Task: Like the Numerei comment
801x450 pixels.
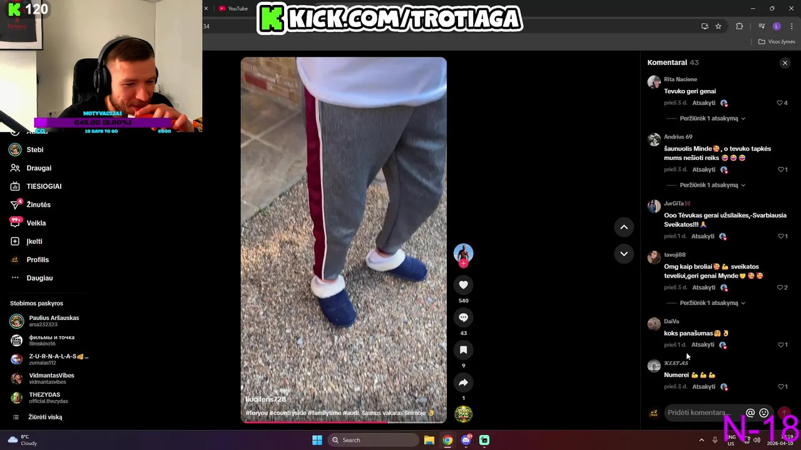Action: (x=782, y=387)
